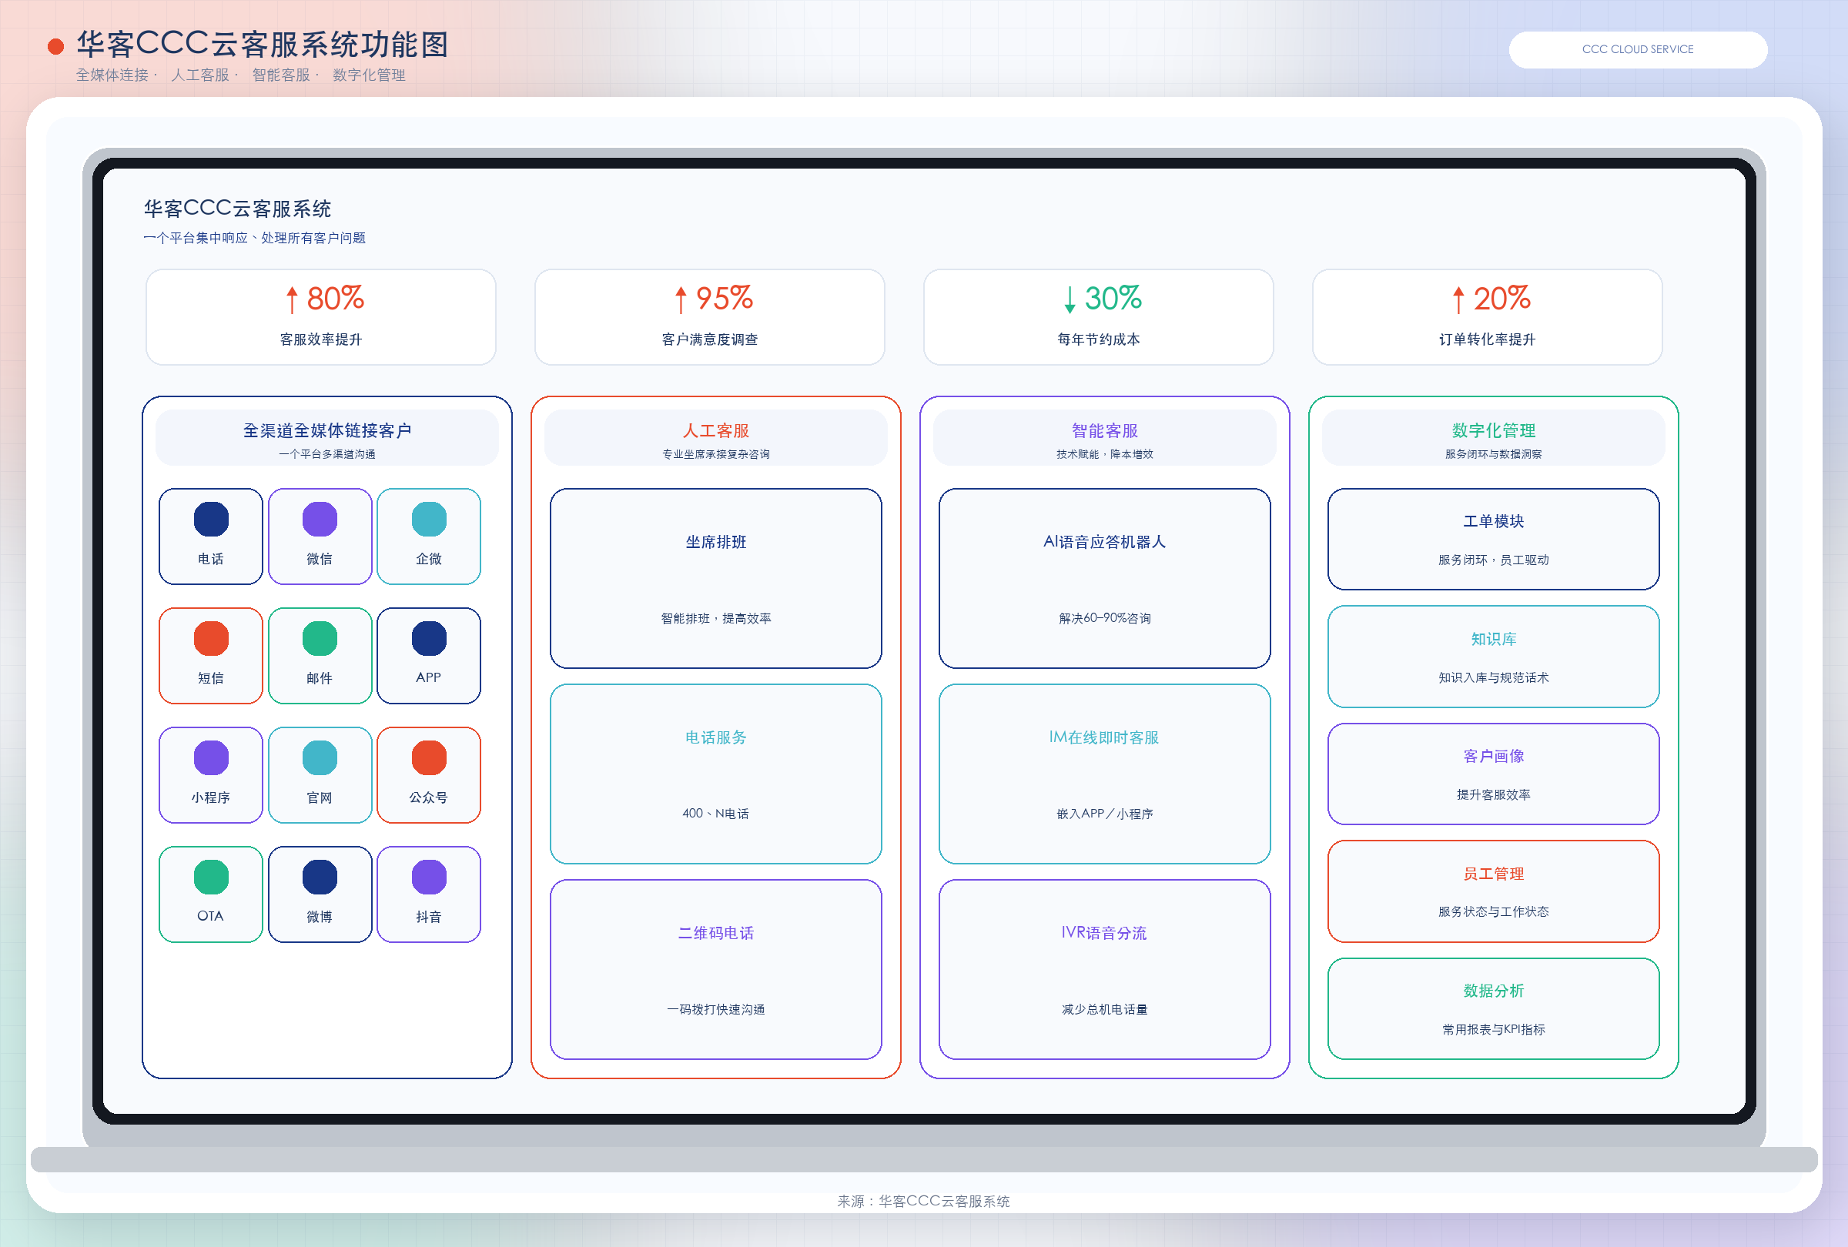Open the 工单模块 card
1848x1247 pixels.
pyautogui.click(x=1493, y=539)
